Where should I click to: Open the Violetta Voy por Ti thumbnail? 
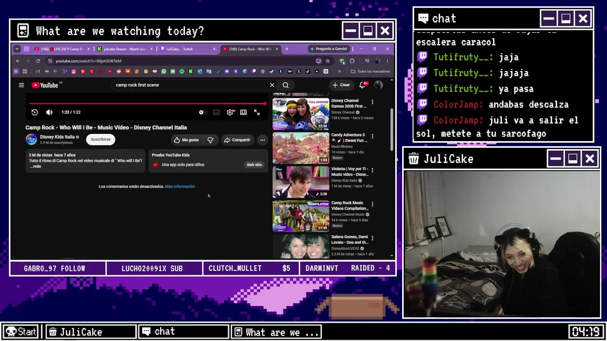[301, 182]
